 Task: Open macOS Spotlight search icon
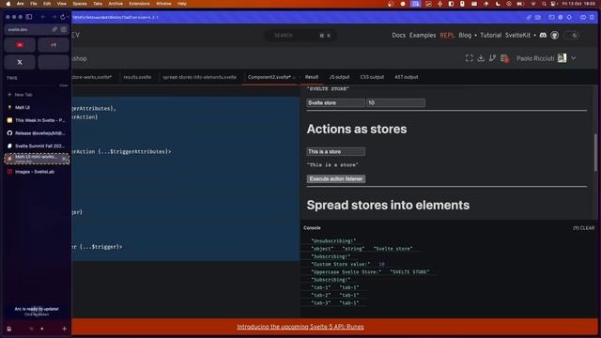click(x=544, y=4)
